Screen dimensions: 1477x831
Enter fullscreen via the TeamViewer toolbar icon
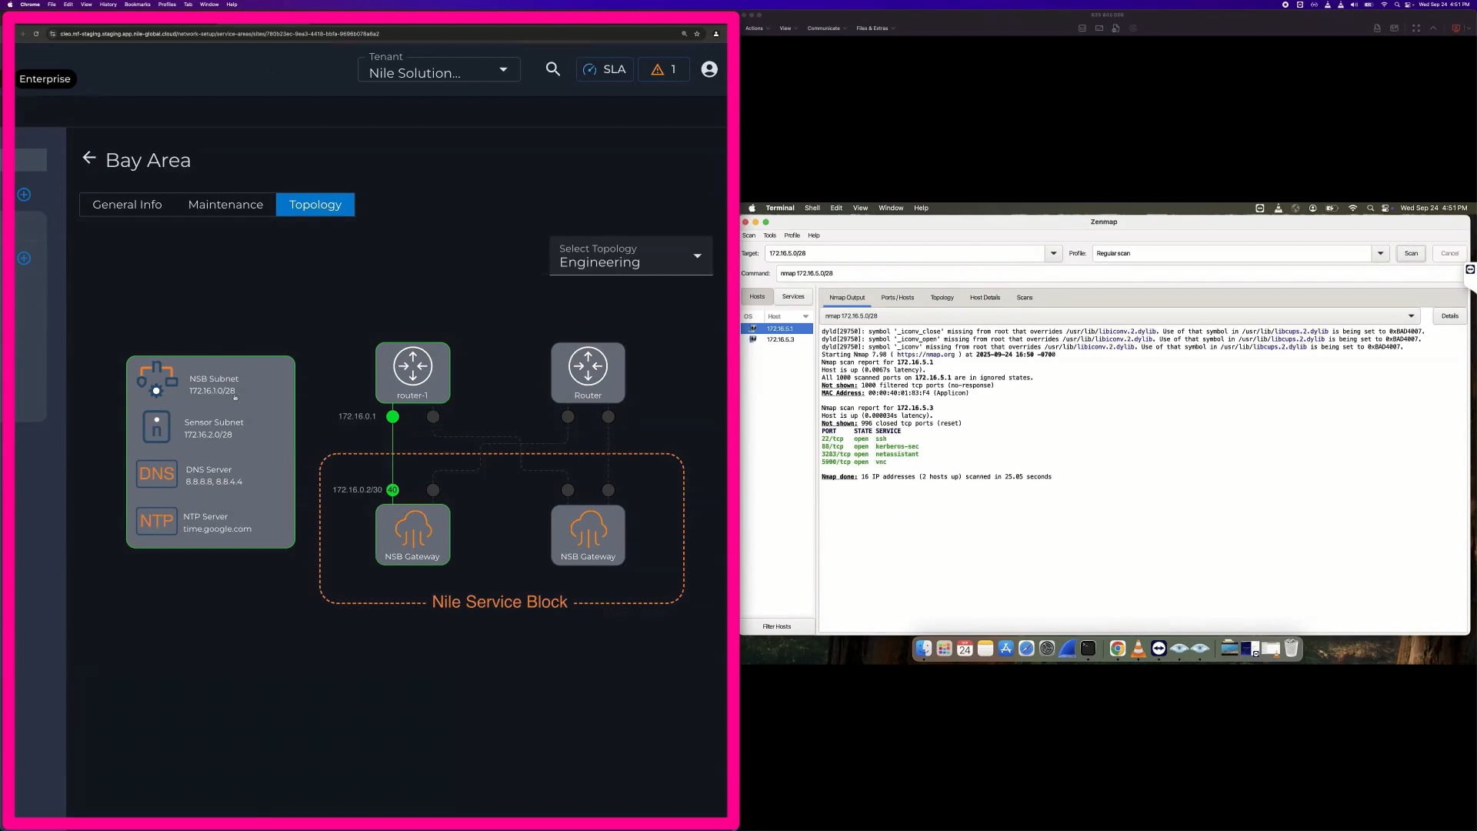point(1416,28)
